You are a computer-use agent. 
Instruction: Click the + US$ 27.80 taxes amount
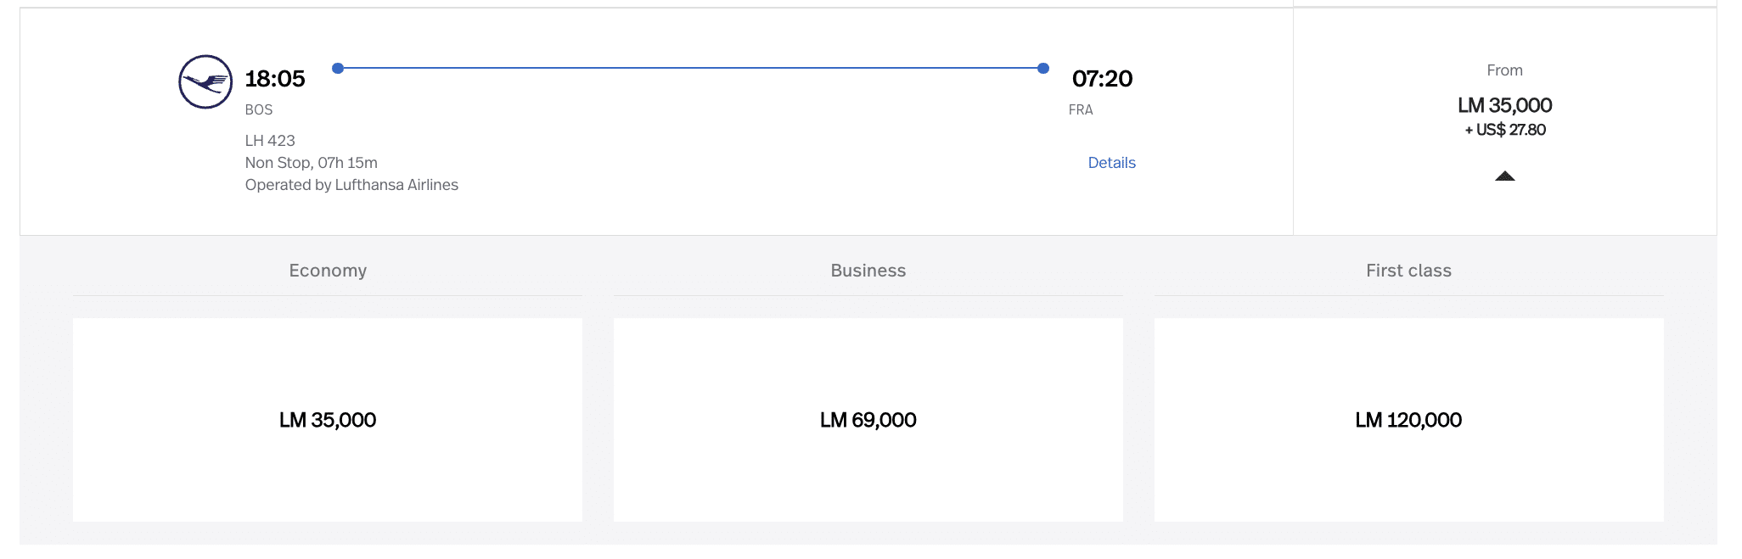coord(1504,130)
